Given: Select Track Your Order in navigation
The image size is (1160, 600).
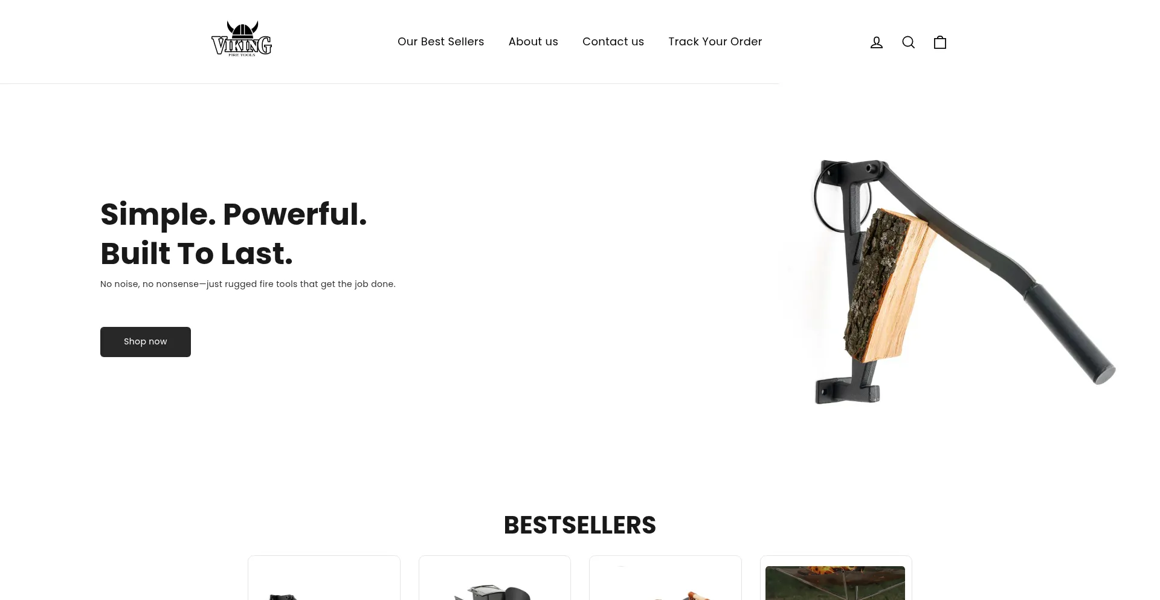Looking at the screenshot, I should click(715, 42).
